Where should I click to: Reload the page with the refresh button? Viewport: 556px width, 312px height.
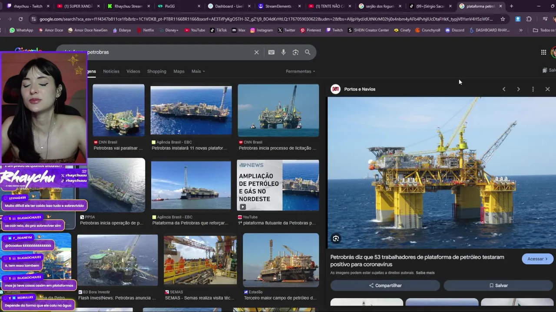pos(20,19)
